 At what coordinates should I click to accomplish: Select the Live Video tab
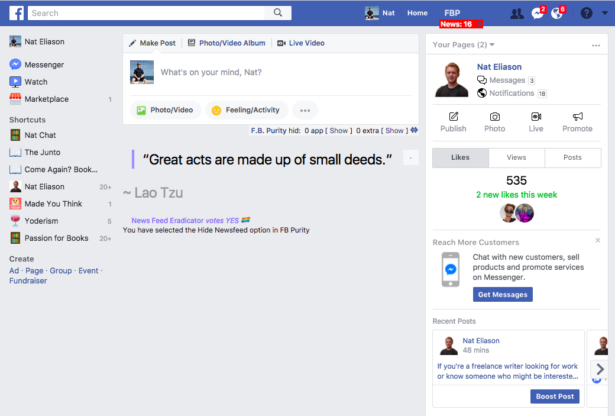[301, 43]
